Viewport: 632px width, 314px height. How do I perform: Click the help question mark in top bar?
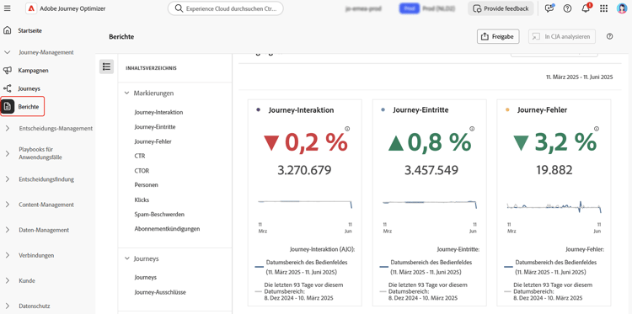(567, 8)
